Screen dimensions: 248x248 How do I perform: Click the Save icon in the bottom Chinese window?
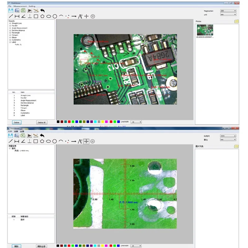(x=11, y=135)
